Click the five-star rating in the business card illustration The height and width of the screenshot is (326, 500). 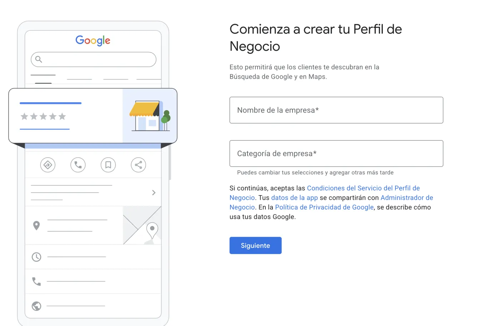pyautogui.click(x=43, y=116)
